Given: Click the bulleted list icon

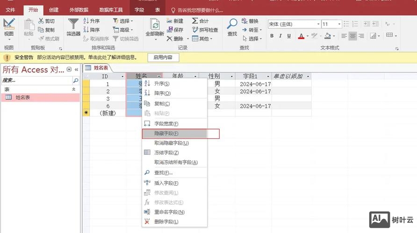Looking at the screenshot, I should point(346,24).
